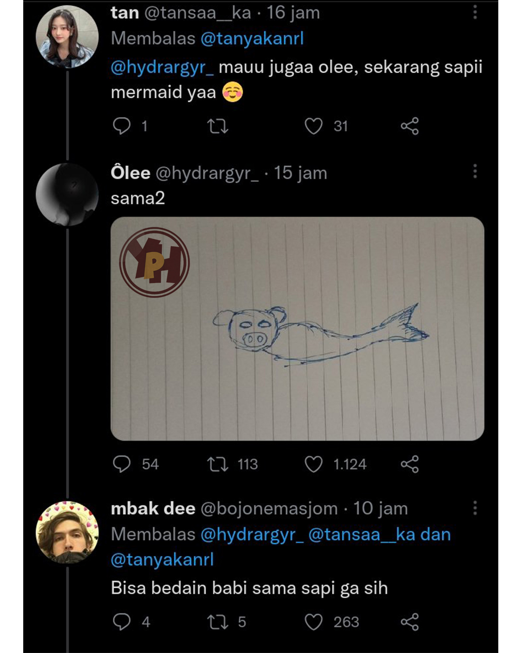This screenshot has width=522, height=653.
Task: Retweet Ôlee's tweet with 113 retweets
Action: [217, 465]
